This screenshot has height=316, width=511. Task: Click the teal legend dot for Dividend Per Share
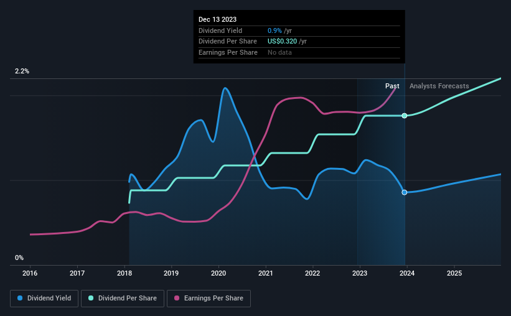[x=91, y=298]
